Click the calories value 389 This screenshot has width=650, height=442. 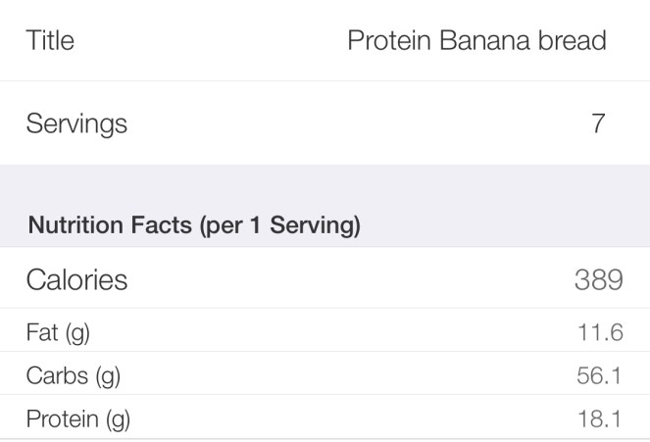(598, 279)
